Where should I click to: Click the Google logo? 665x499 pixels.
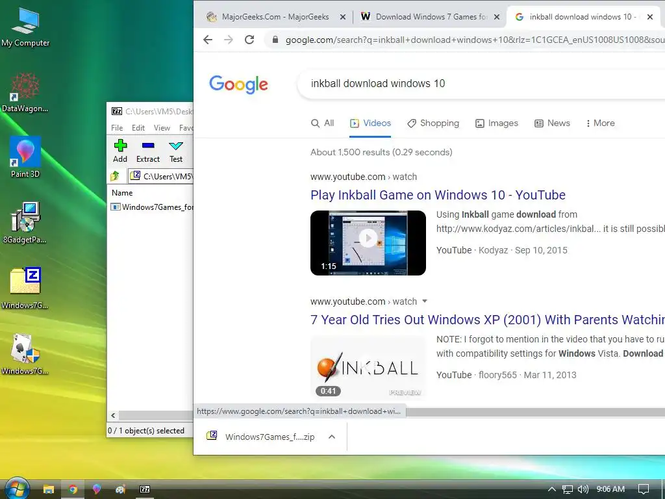[238, 84]
